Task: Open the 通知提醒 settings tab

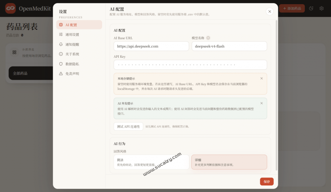Action: pyautogui.click(x=79, y=44)
